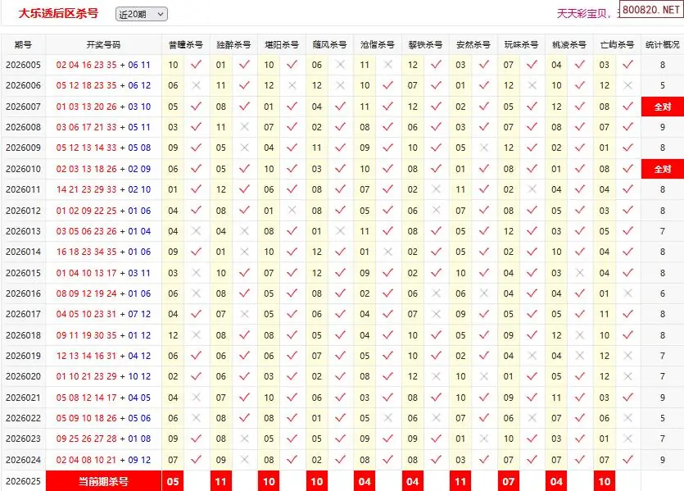Click the 2026025 period number cell
This screenshot has width=684, height=491.
(x=23, y=481)
